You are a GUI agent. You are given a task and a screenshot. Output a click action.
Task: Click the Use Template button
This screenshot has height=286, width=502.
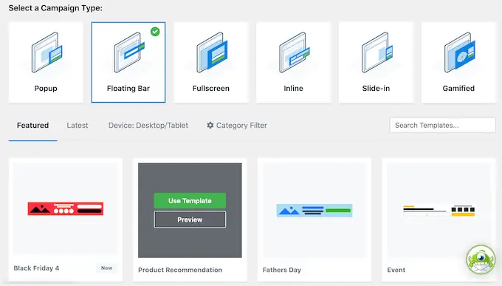(x=190, y=201)
